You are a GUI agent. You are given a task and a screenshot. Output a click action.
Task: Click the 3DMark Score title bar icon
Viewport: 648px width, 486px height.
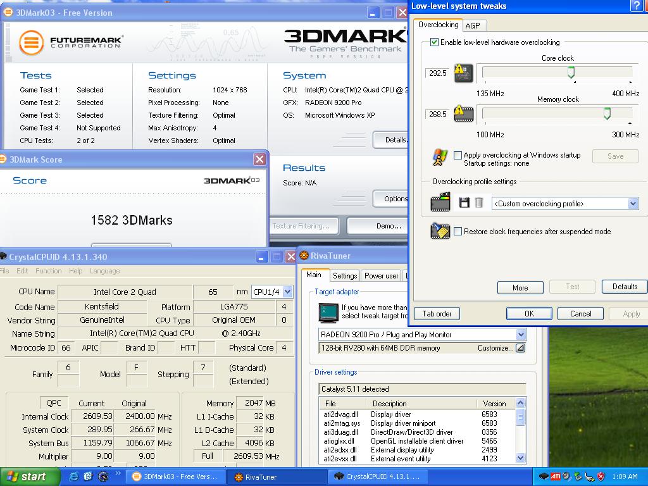pos(3,159)
